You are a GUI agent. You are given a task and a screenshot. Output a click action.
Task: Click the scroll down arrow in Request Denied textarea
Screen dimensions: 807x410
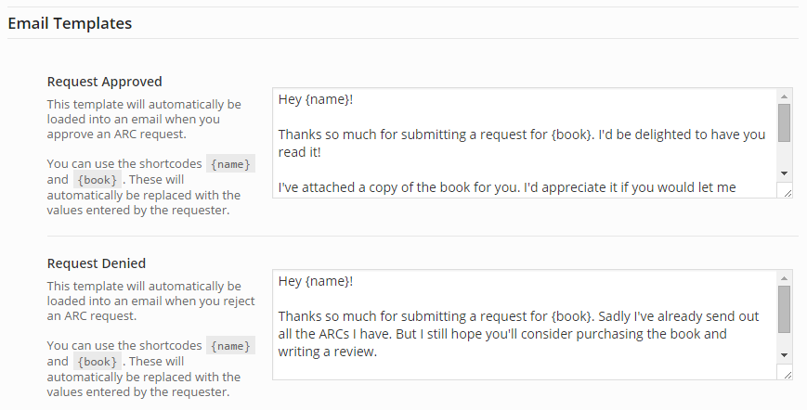click(785, 355)
